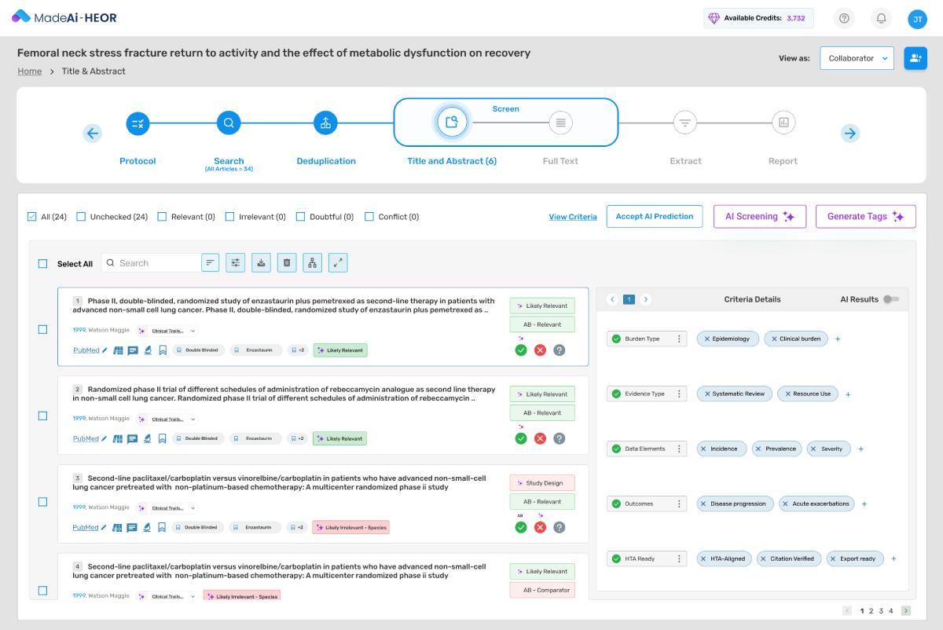Open Burden Type options menu
This screenshot has width=943, height=630.
[x=680, y=339]
